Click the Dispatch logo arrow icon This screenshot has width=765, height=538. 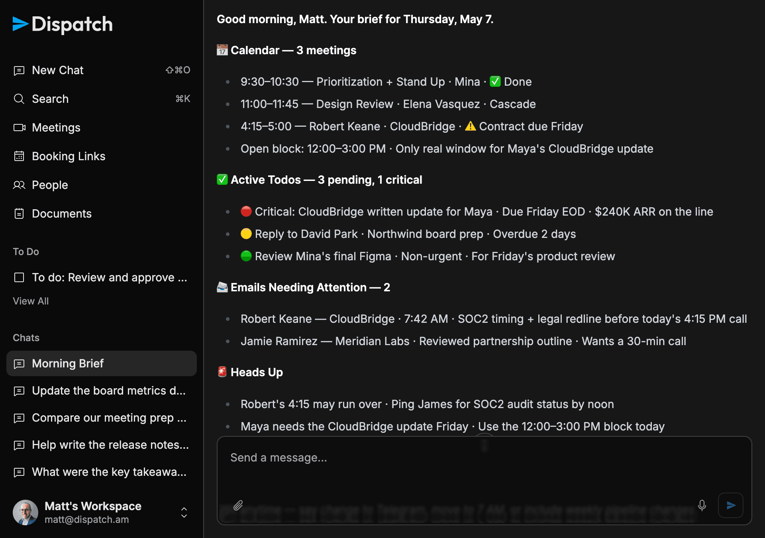20,24
